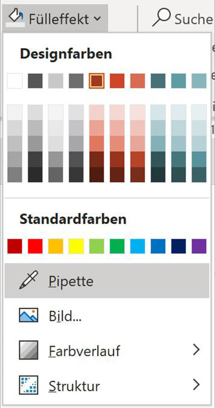Choose the dark navy blue standard color
Image resolution: width=215 pixels, height=408 pixels.
pyautogui.click(x=179, y=246)
